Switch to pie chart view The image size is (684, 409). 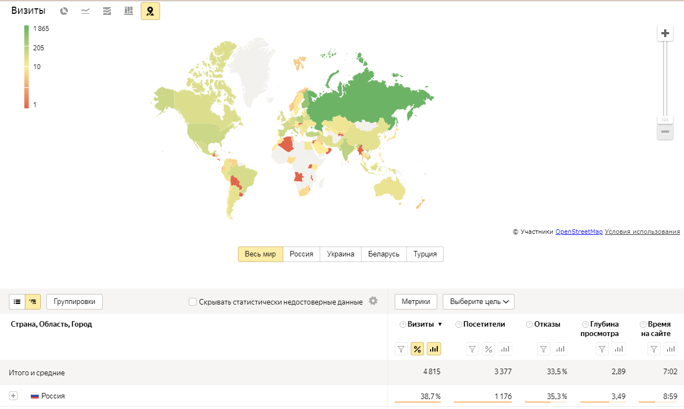tap(64, 11)
